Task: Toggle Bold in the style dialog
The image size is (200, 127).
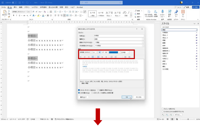Action: click(x=100, y=52)
